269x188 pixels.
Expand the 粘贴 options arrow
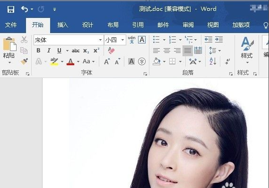click(x=9, y=62)
